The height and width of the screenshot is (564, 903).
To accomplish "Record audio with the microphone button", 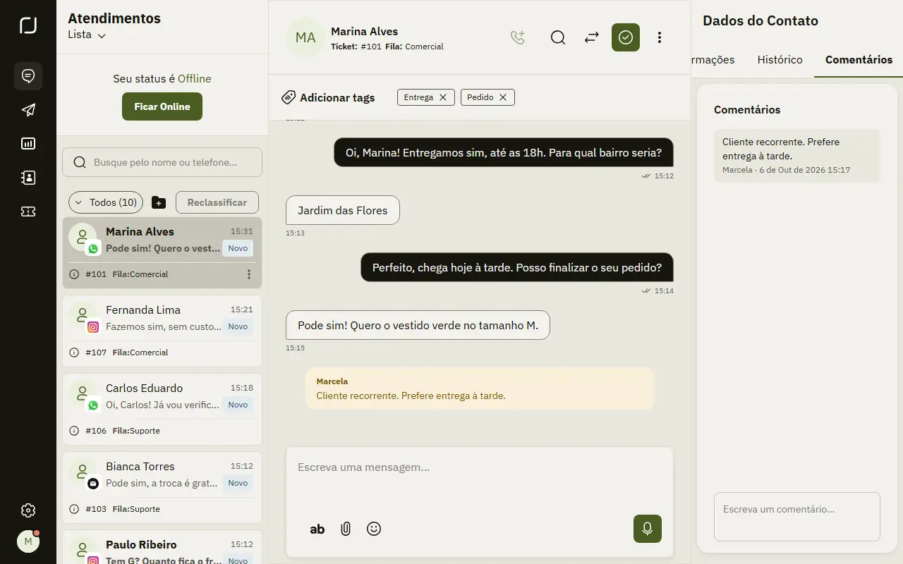I will click(x=648, y=529).
